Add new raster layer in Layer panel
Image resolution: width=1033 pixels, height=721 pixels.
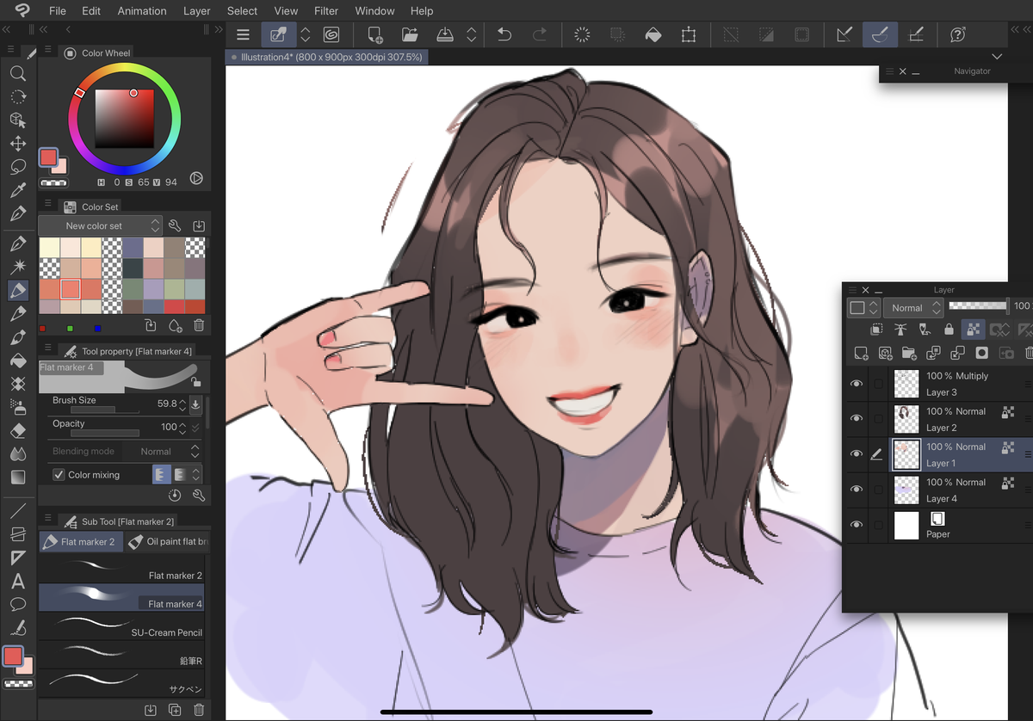(861, 353)
